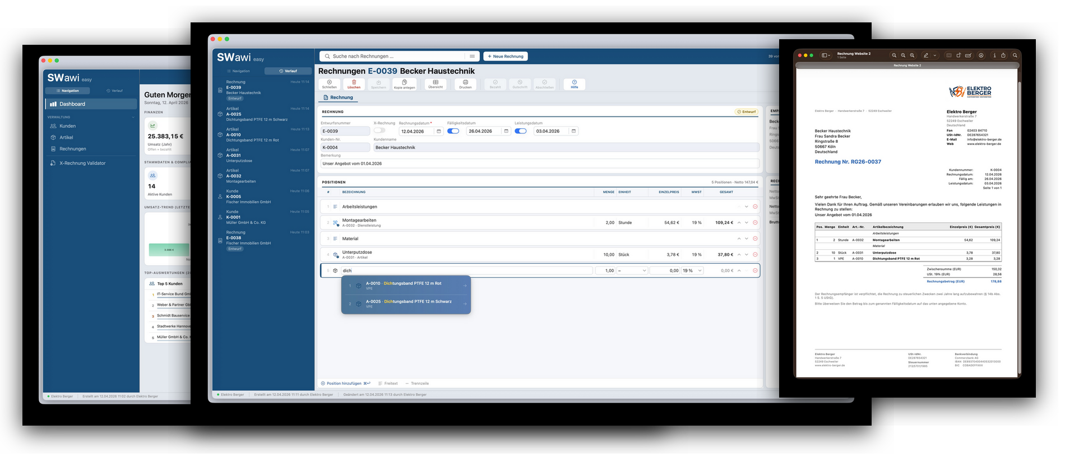Toggle the Leistungsdatum switch off

point(521,131)
